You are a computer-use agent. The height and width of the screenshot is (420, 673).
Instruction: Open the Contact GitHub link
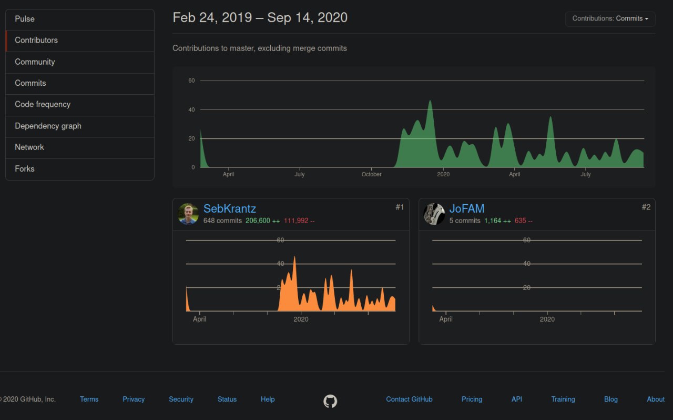tap(409, 399)
